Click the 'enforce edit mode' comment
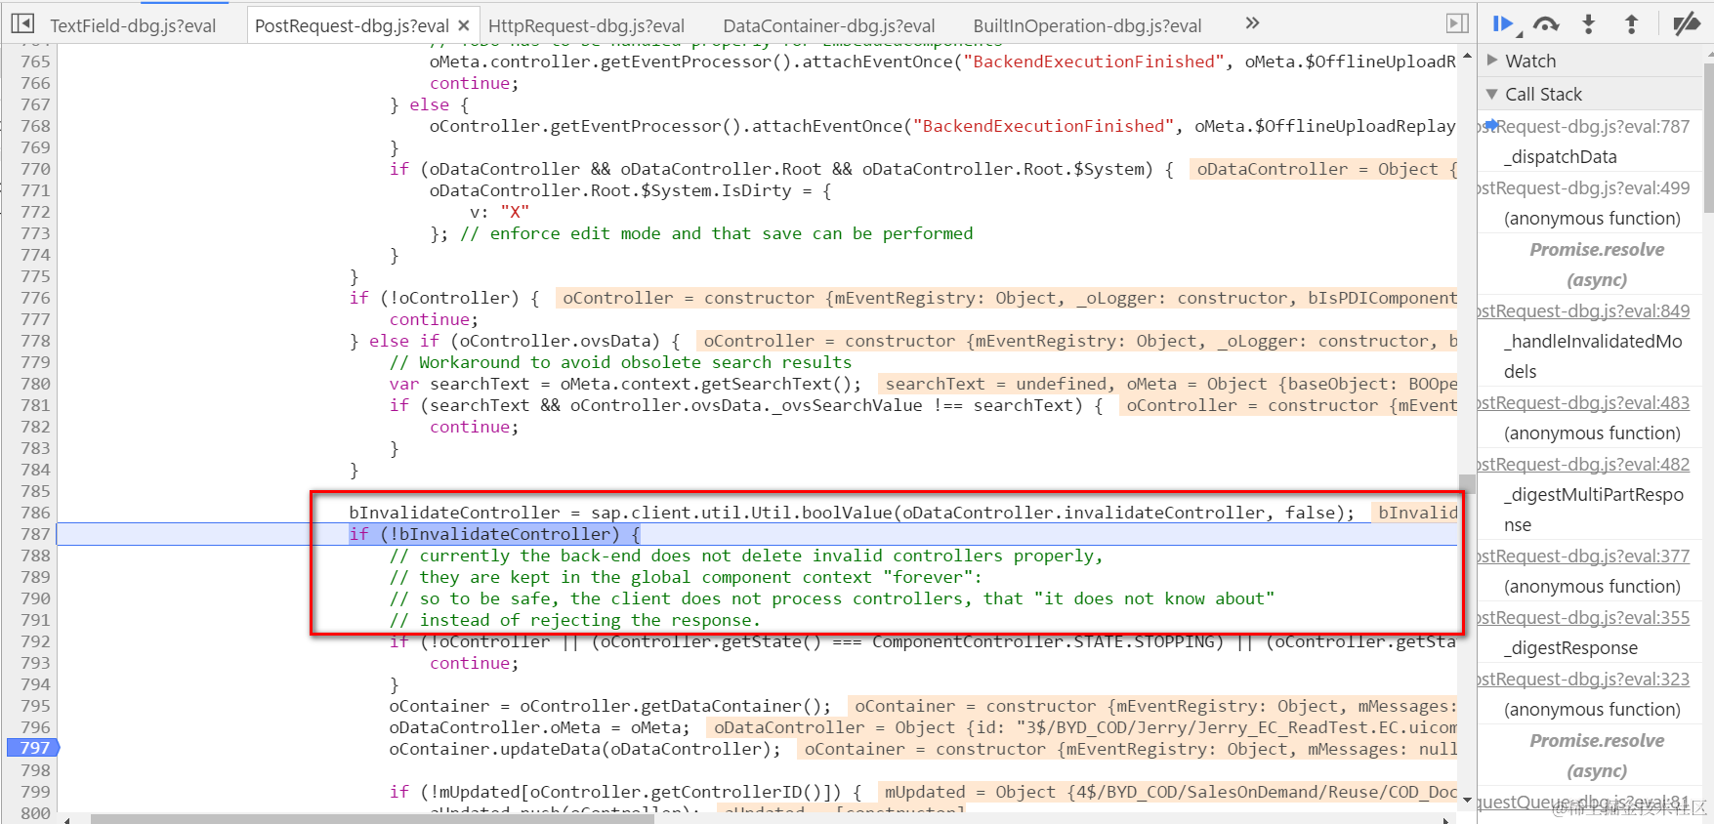Viewport: 1714px width, 824px height. tap(717, 233)
